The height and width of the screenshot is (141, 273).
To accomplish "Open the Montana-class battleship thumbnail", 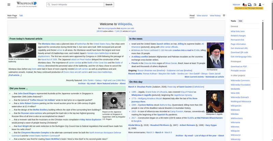I will (x=22, y=50).
